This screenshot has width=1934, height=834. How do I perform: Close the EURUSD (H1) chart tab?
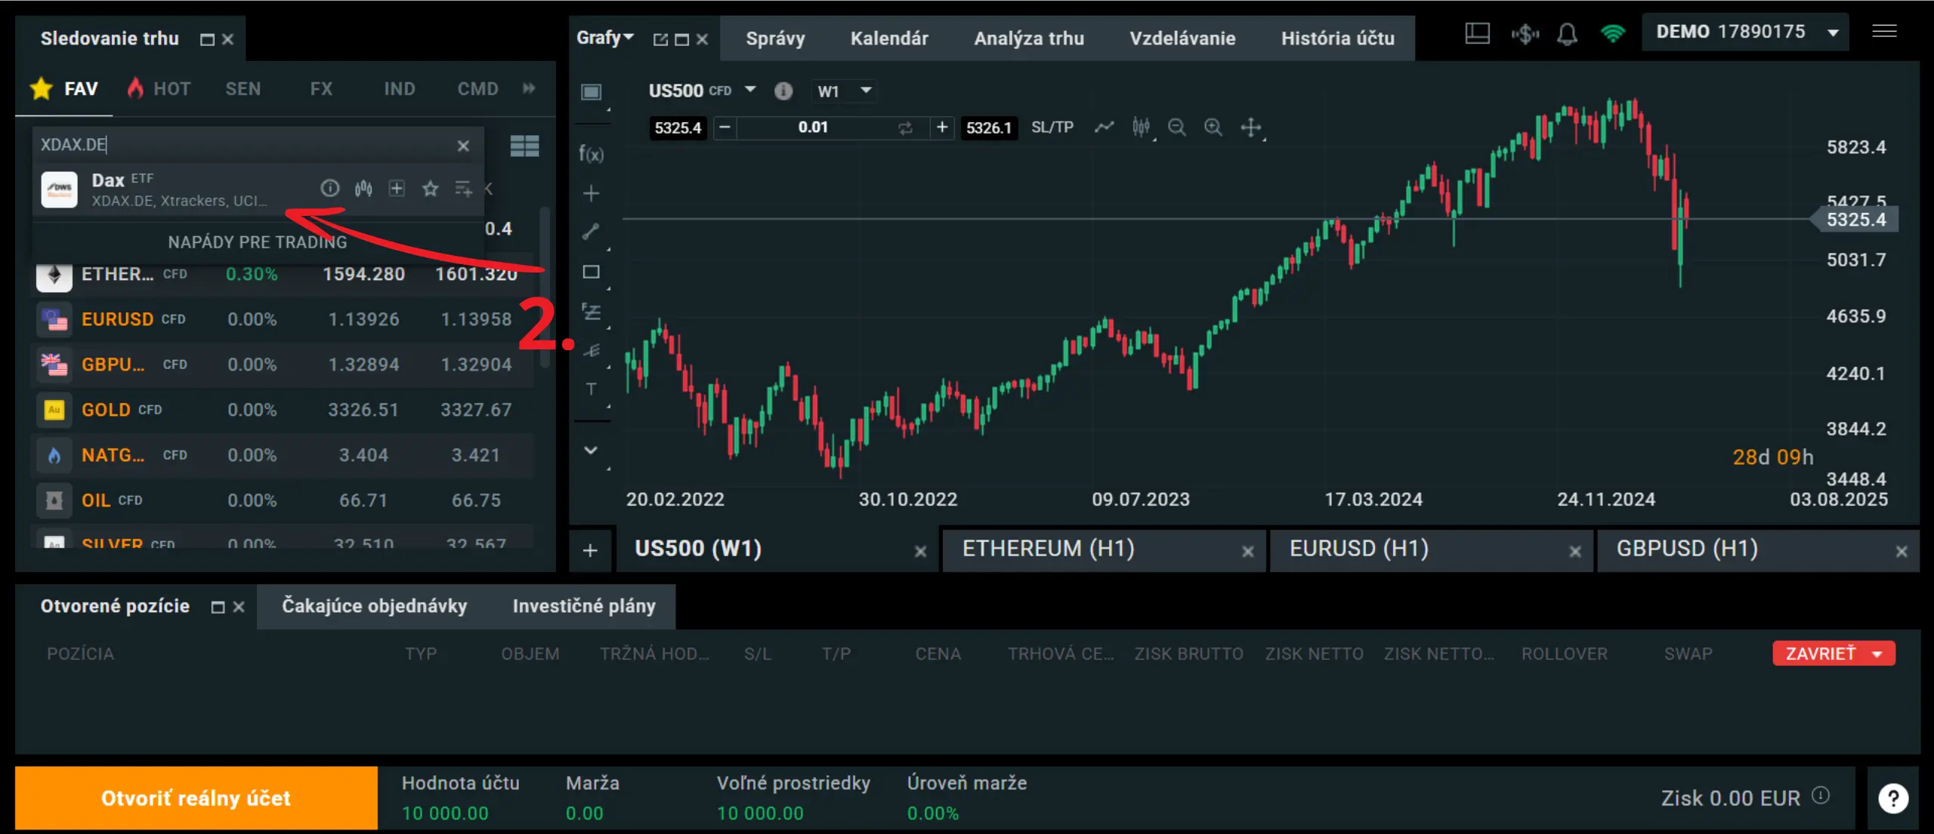coord(1575,552)
